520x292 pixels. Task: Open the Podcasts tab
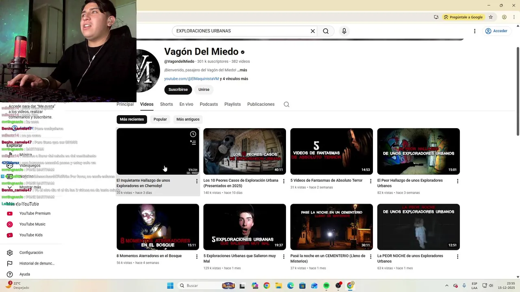[x=209, y=104]
